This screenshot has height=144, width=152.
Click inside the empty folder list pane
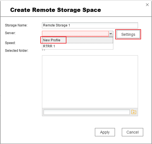click(90, 82)
